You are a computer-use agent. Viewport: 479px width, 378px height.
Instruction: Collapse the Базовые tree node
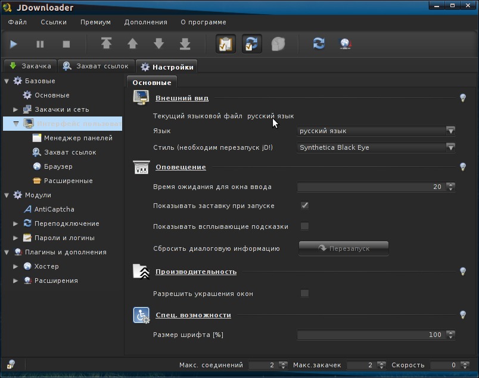(7, 81)
